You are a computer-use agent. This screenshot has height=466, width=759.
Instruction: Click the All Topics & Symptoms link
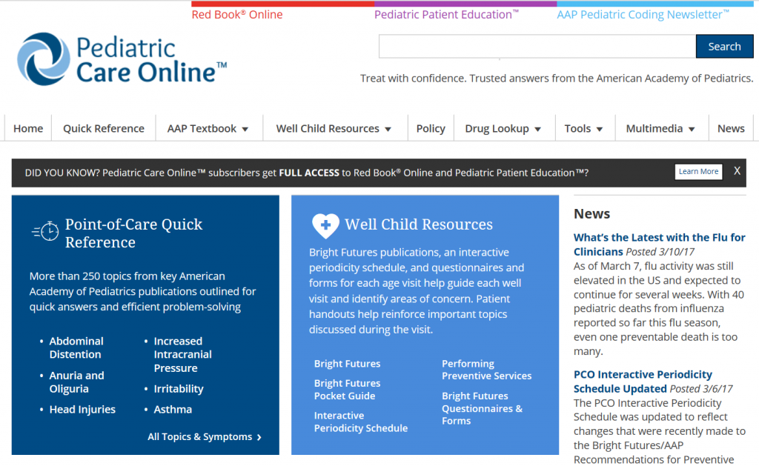click(x=200, y=436)
